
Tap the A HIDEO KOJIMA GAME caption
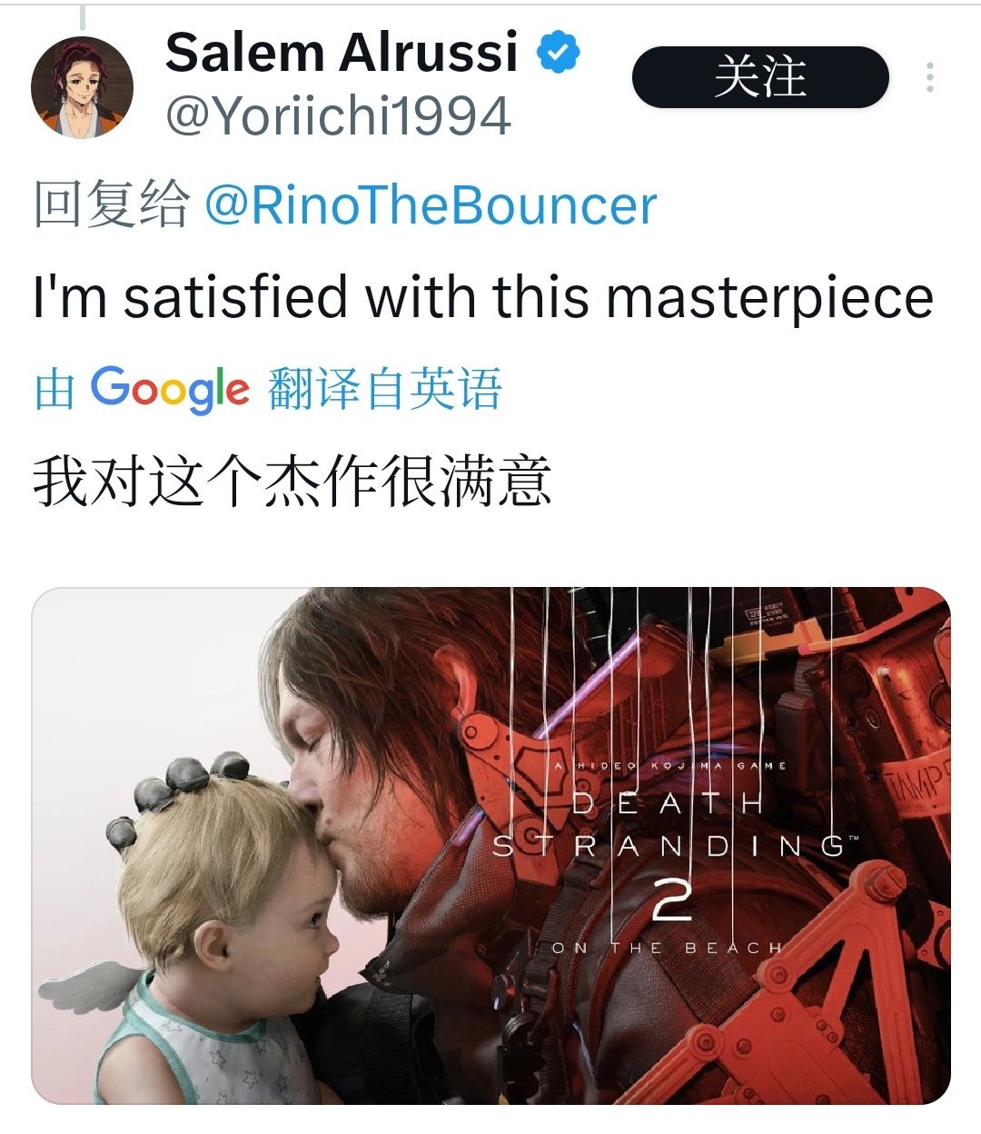[x=670, y=766]
